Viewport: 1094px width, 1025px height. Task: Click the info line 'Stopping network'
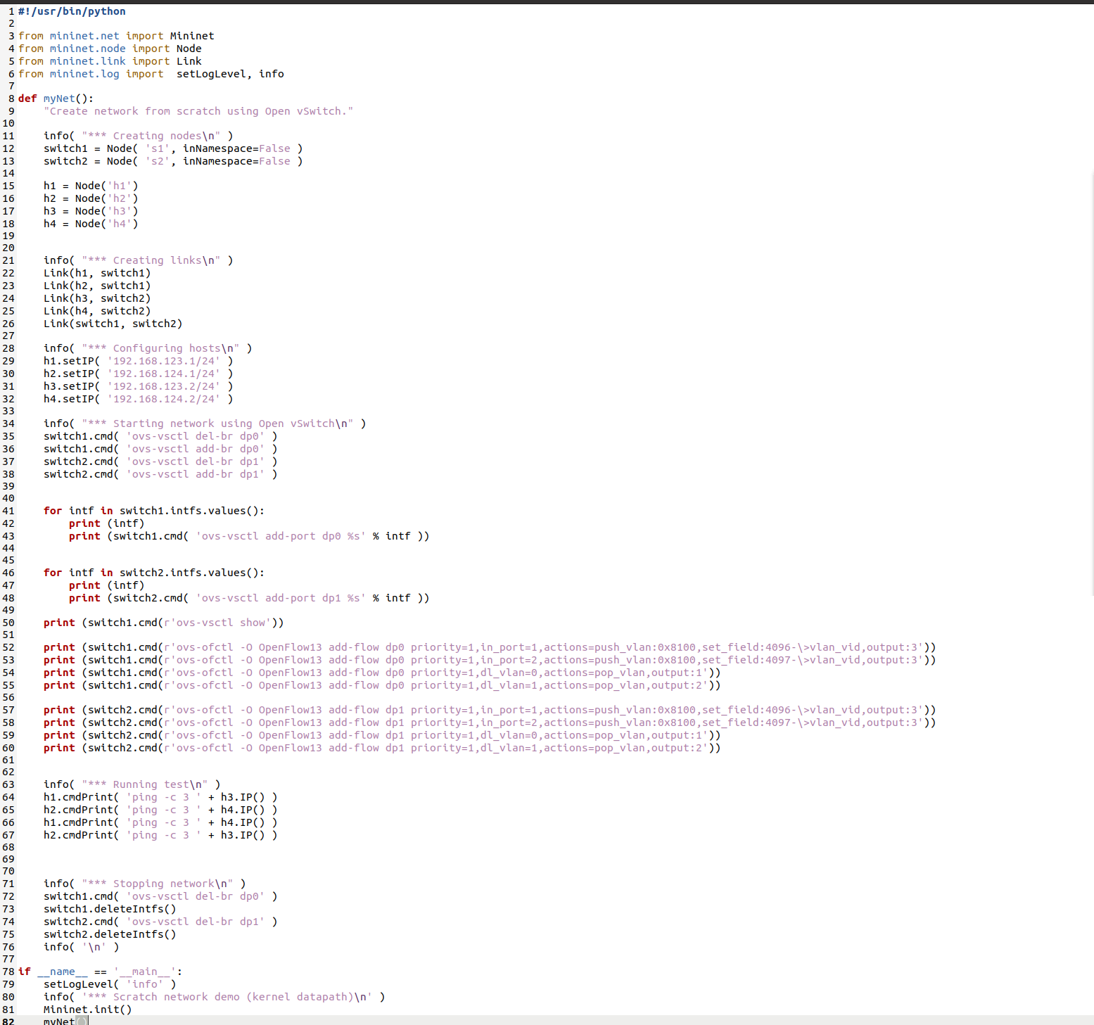click(145, 884)
